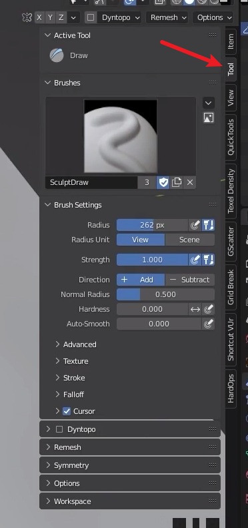This screenshot has height=528, width=248.
Task: Toggle Y axis symmetry
Action: click(50, 17)
